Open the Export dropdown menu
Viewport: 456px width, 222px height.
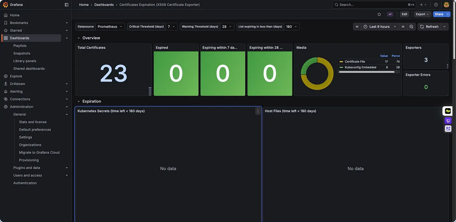[x=422, y=14]
